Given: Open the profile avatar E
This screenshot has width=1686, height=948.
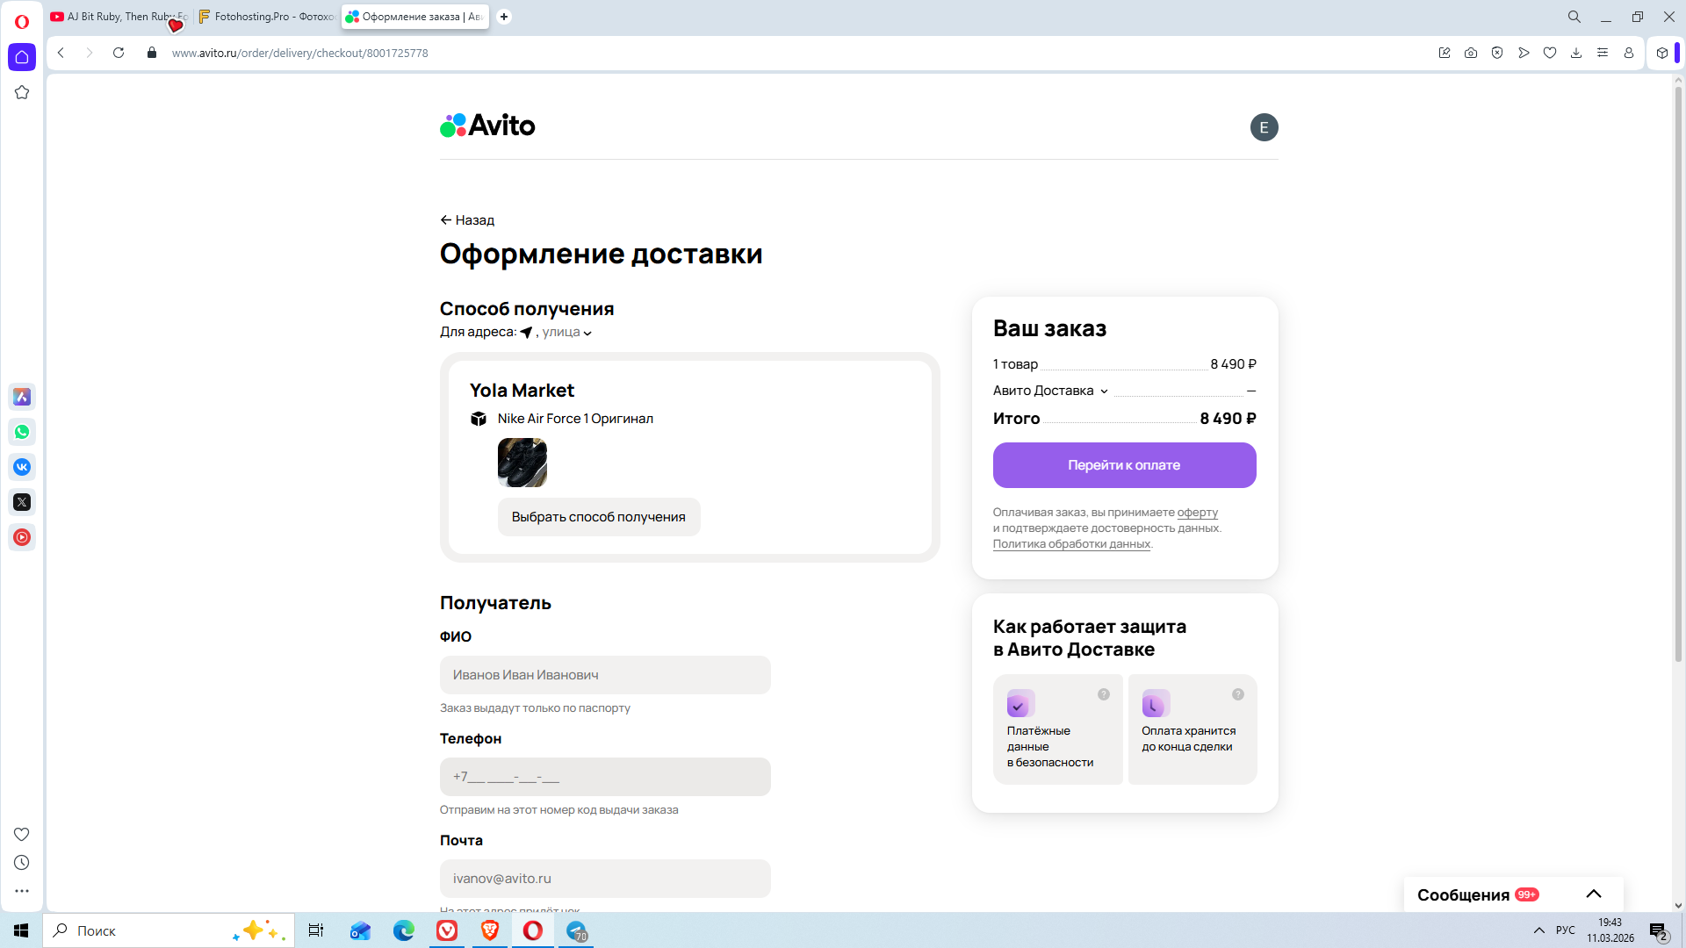Looking at the screenshot, I should tap(1264, 127).
